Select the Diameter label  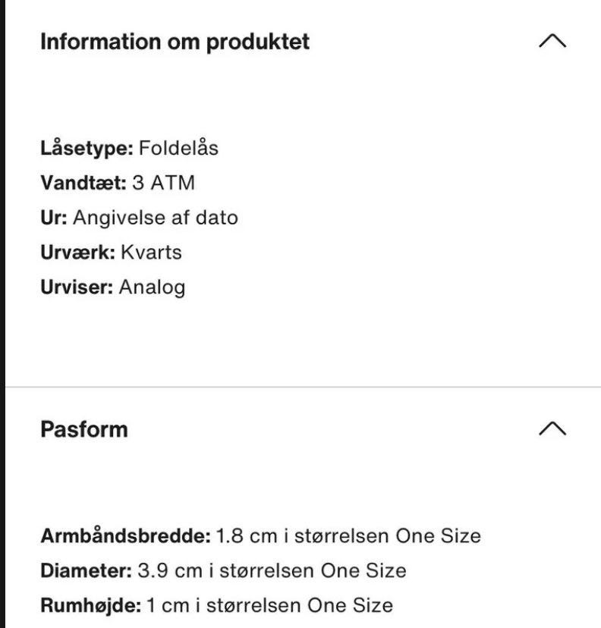click(86, 570)
